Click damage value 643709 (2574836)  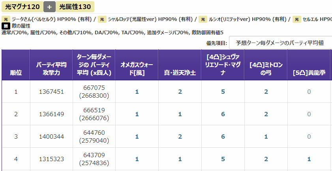click(x=94, y=159)
